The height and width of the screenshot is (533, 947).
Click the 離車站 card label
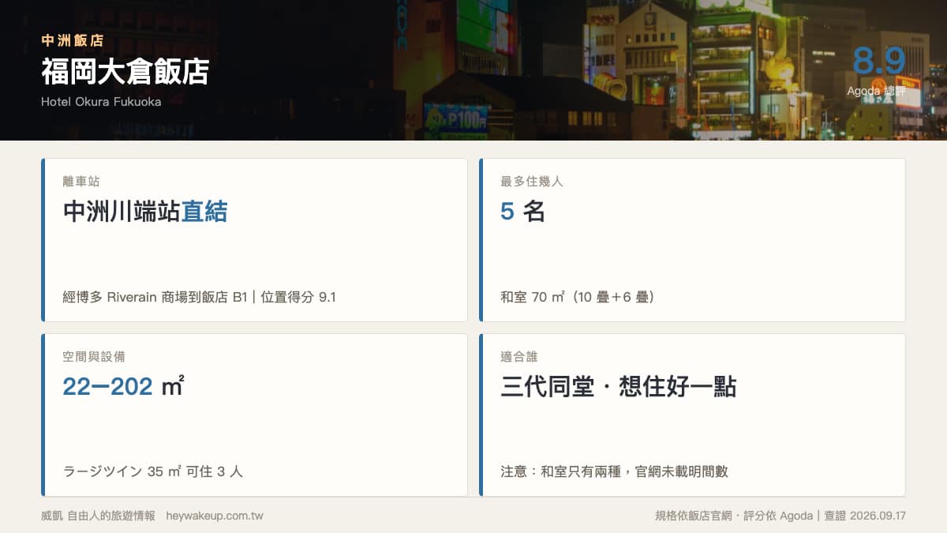pos(81,182)
